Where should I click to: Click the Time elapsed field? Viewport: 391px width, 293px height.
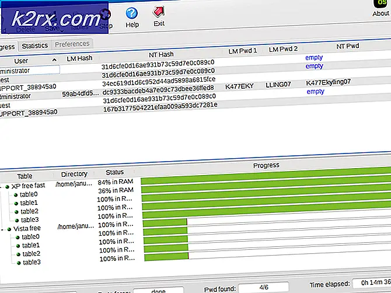point(372,282)
